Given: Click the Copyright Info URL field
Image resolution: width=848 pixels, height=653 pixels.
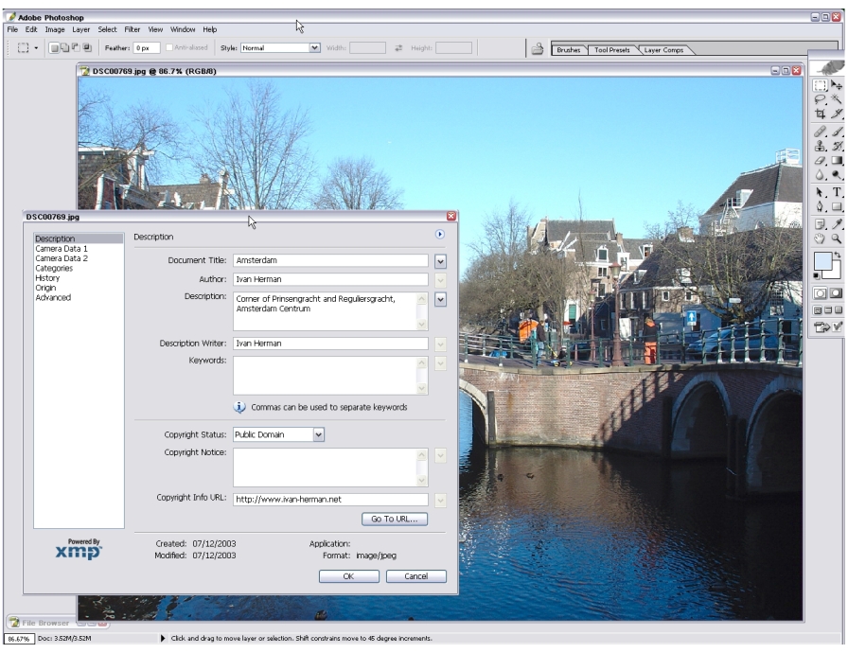Looking at the screenshot, I should point(330,500).
